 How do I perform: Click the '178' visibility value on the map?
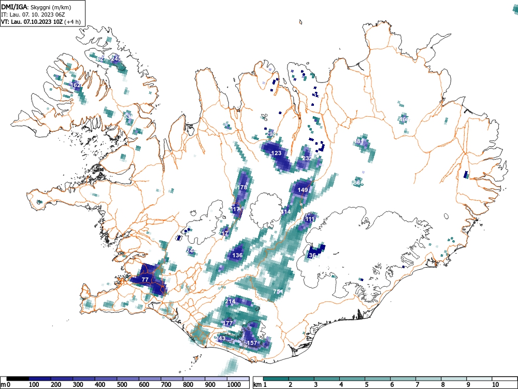(242, 187)
